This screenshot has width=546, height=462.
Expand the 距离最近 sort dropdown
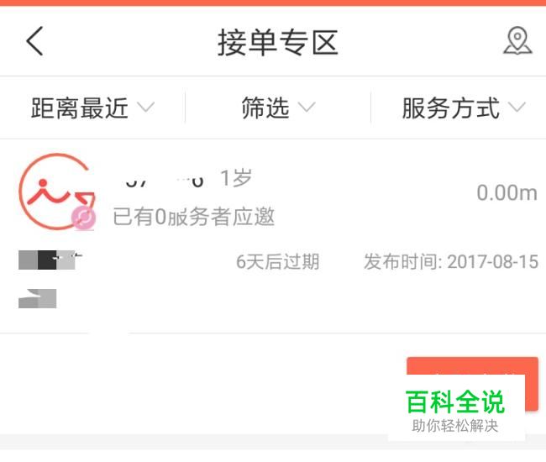[92, 108]
